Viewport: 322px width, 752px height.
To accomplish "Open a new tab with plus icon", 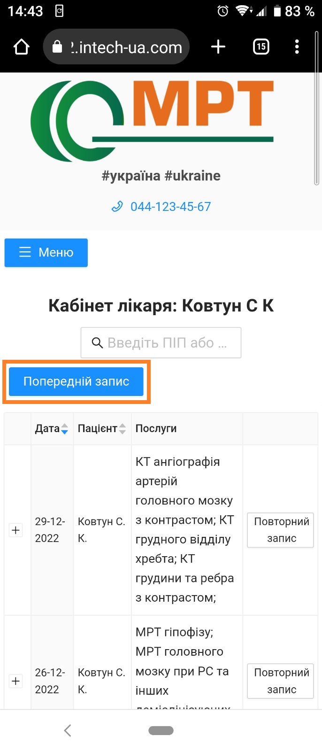I will point(218,47).
